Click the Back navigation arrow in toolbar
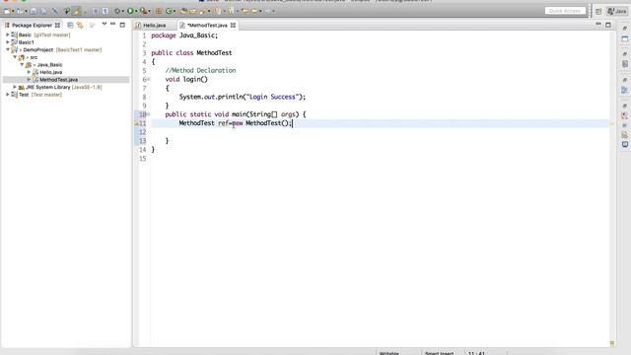The image size is (631, 355). [x=254, y=11]
